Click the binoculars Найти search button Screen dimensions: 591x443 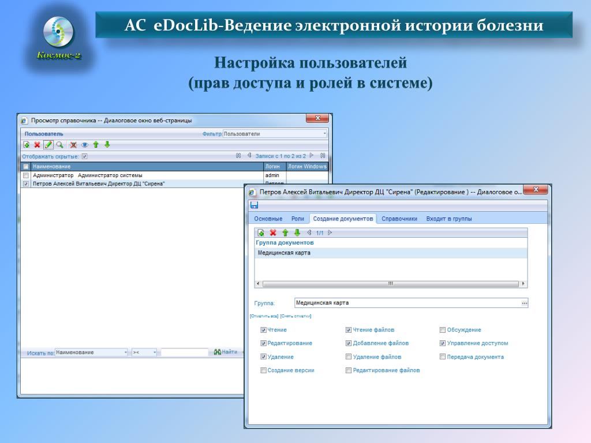coord(226,352)
